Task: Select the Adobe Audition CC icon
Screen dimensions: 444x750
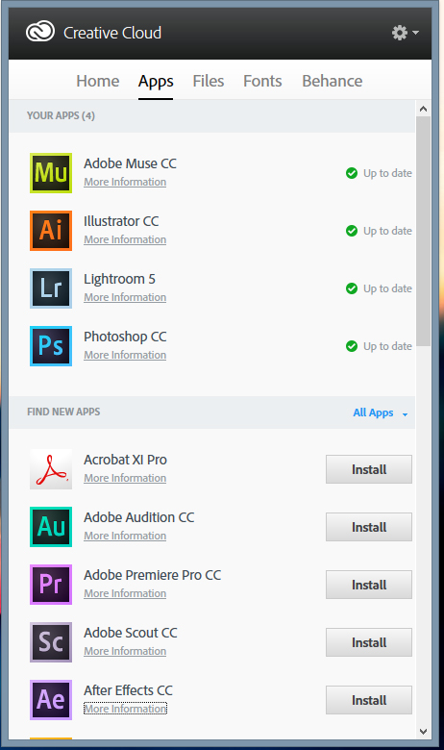Action: pyautogui.click(x=51, y=527)
